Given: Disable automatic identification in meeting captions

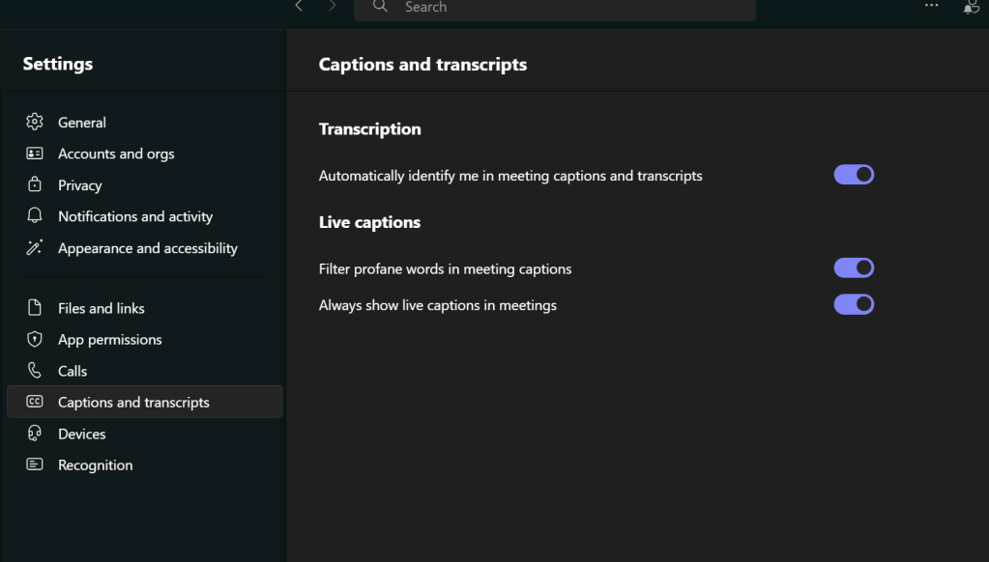Looking at the screenshot, I should pos(854,174).
